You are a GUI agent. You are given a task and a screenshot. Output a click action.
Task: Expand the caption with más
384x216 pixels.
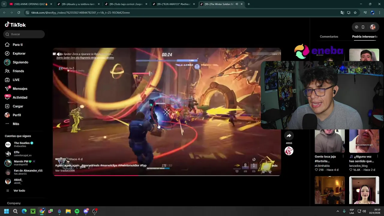274,166
